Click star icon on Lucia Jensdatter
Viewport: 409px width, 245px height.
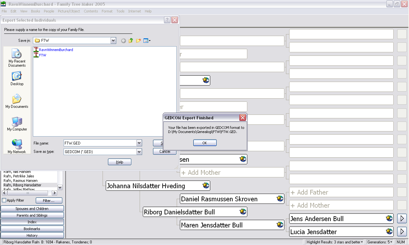pyautogui.click(x=389, y=231)
